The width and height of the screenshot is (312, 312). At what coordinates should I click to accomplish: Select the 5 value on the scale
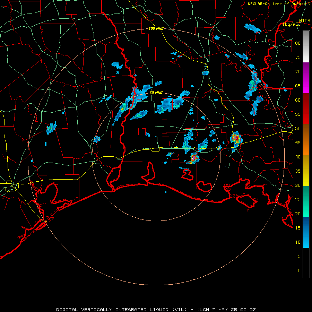coord(299,257)
